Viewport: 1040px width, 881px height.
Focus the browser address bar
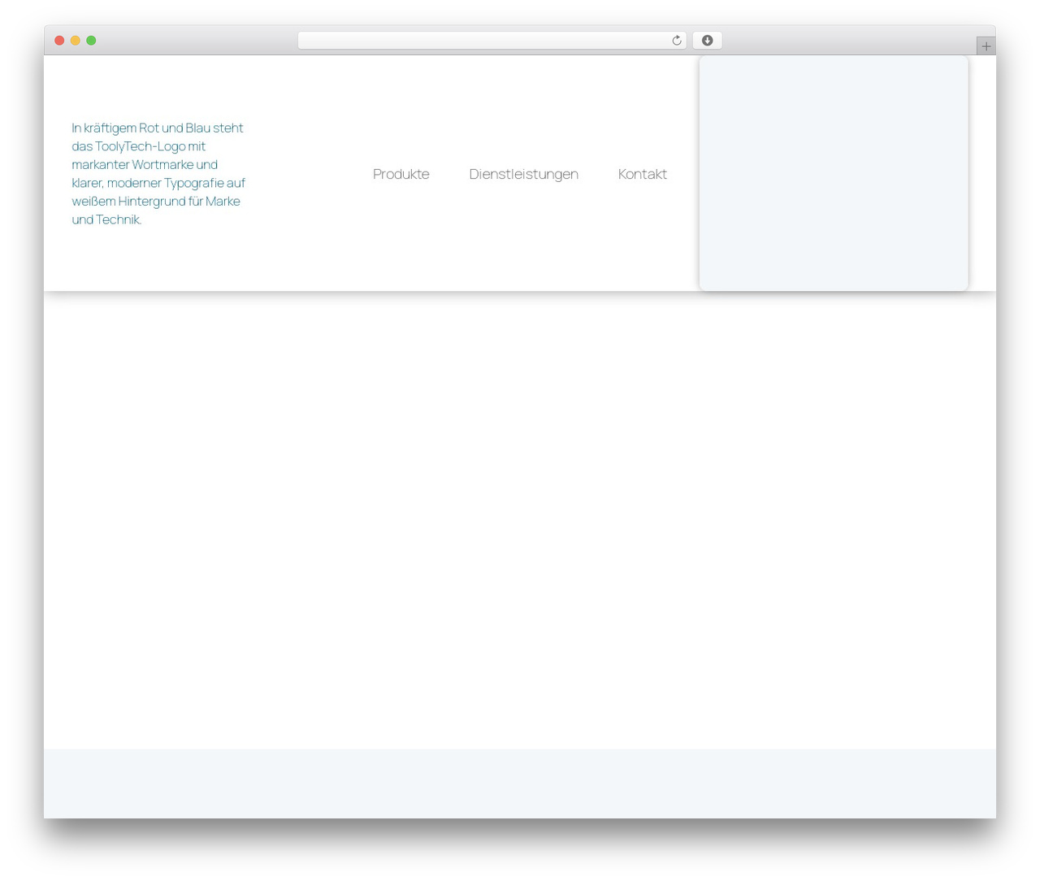click(492, 41)
